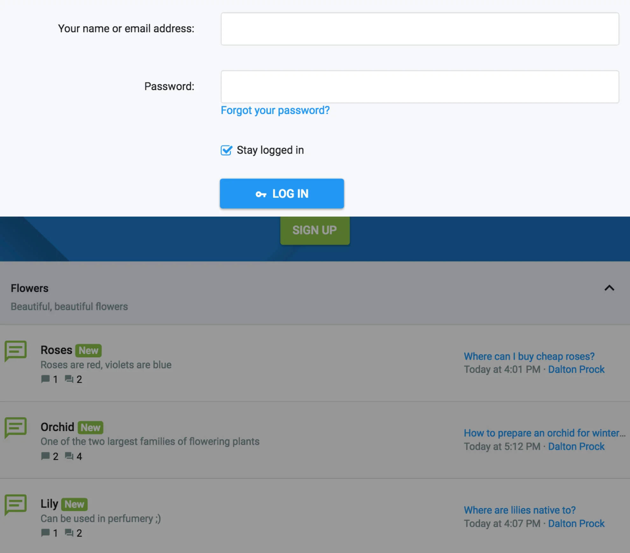This screenshot has width=630, height=553.
Task: Open Dalton Prock profile under orchid thread
Action: (576, 446)
